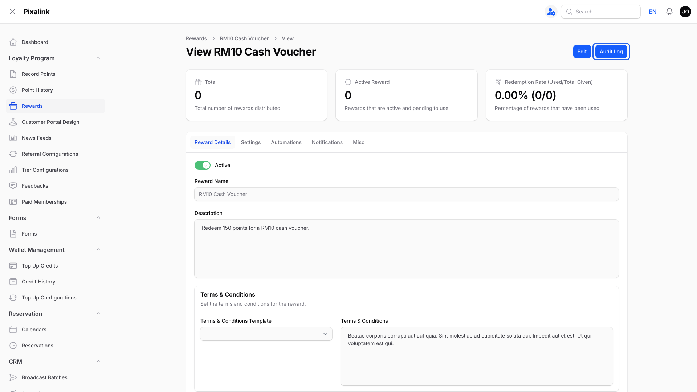Click the Rewards gift icon in sidebar
697x392 pixels.
point(13,106)
